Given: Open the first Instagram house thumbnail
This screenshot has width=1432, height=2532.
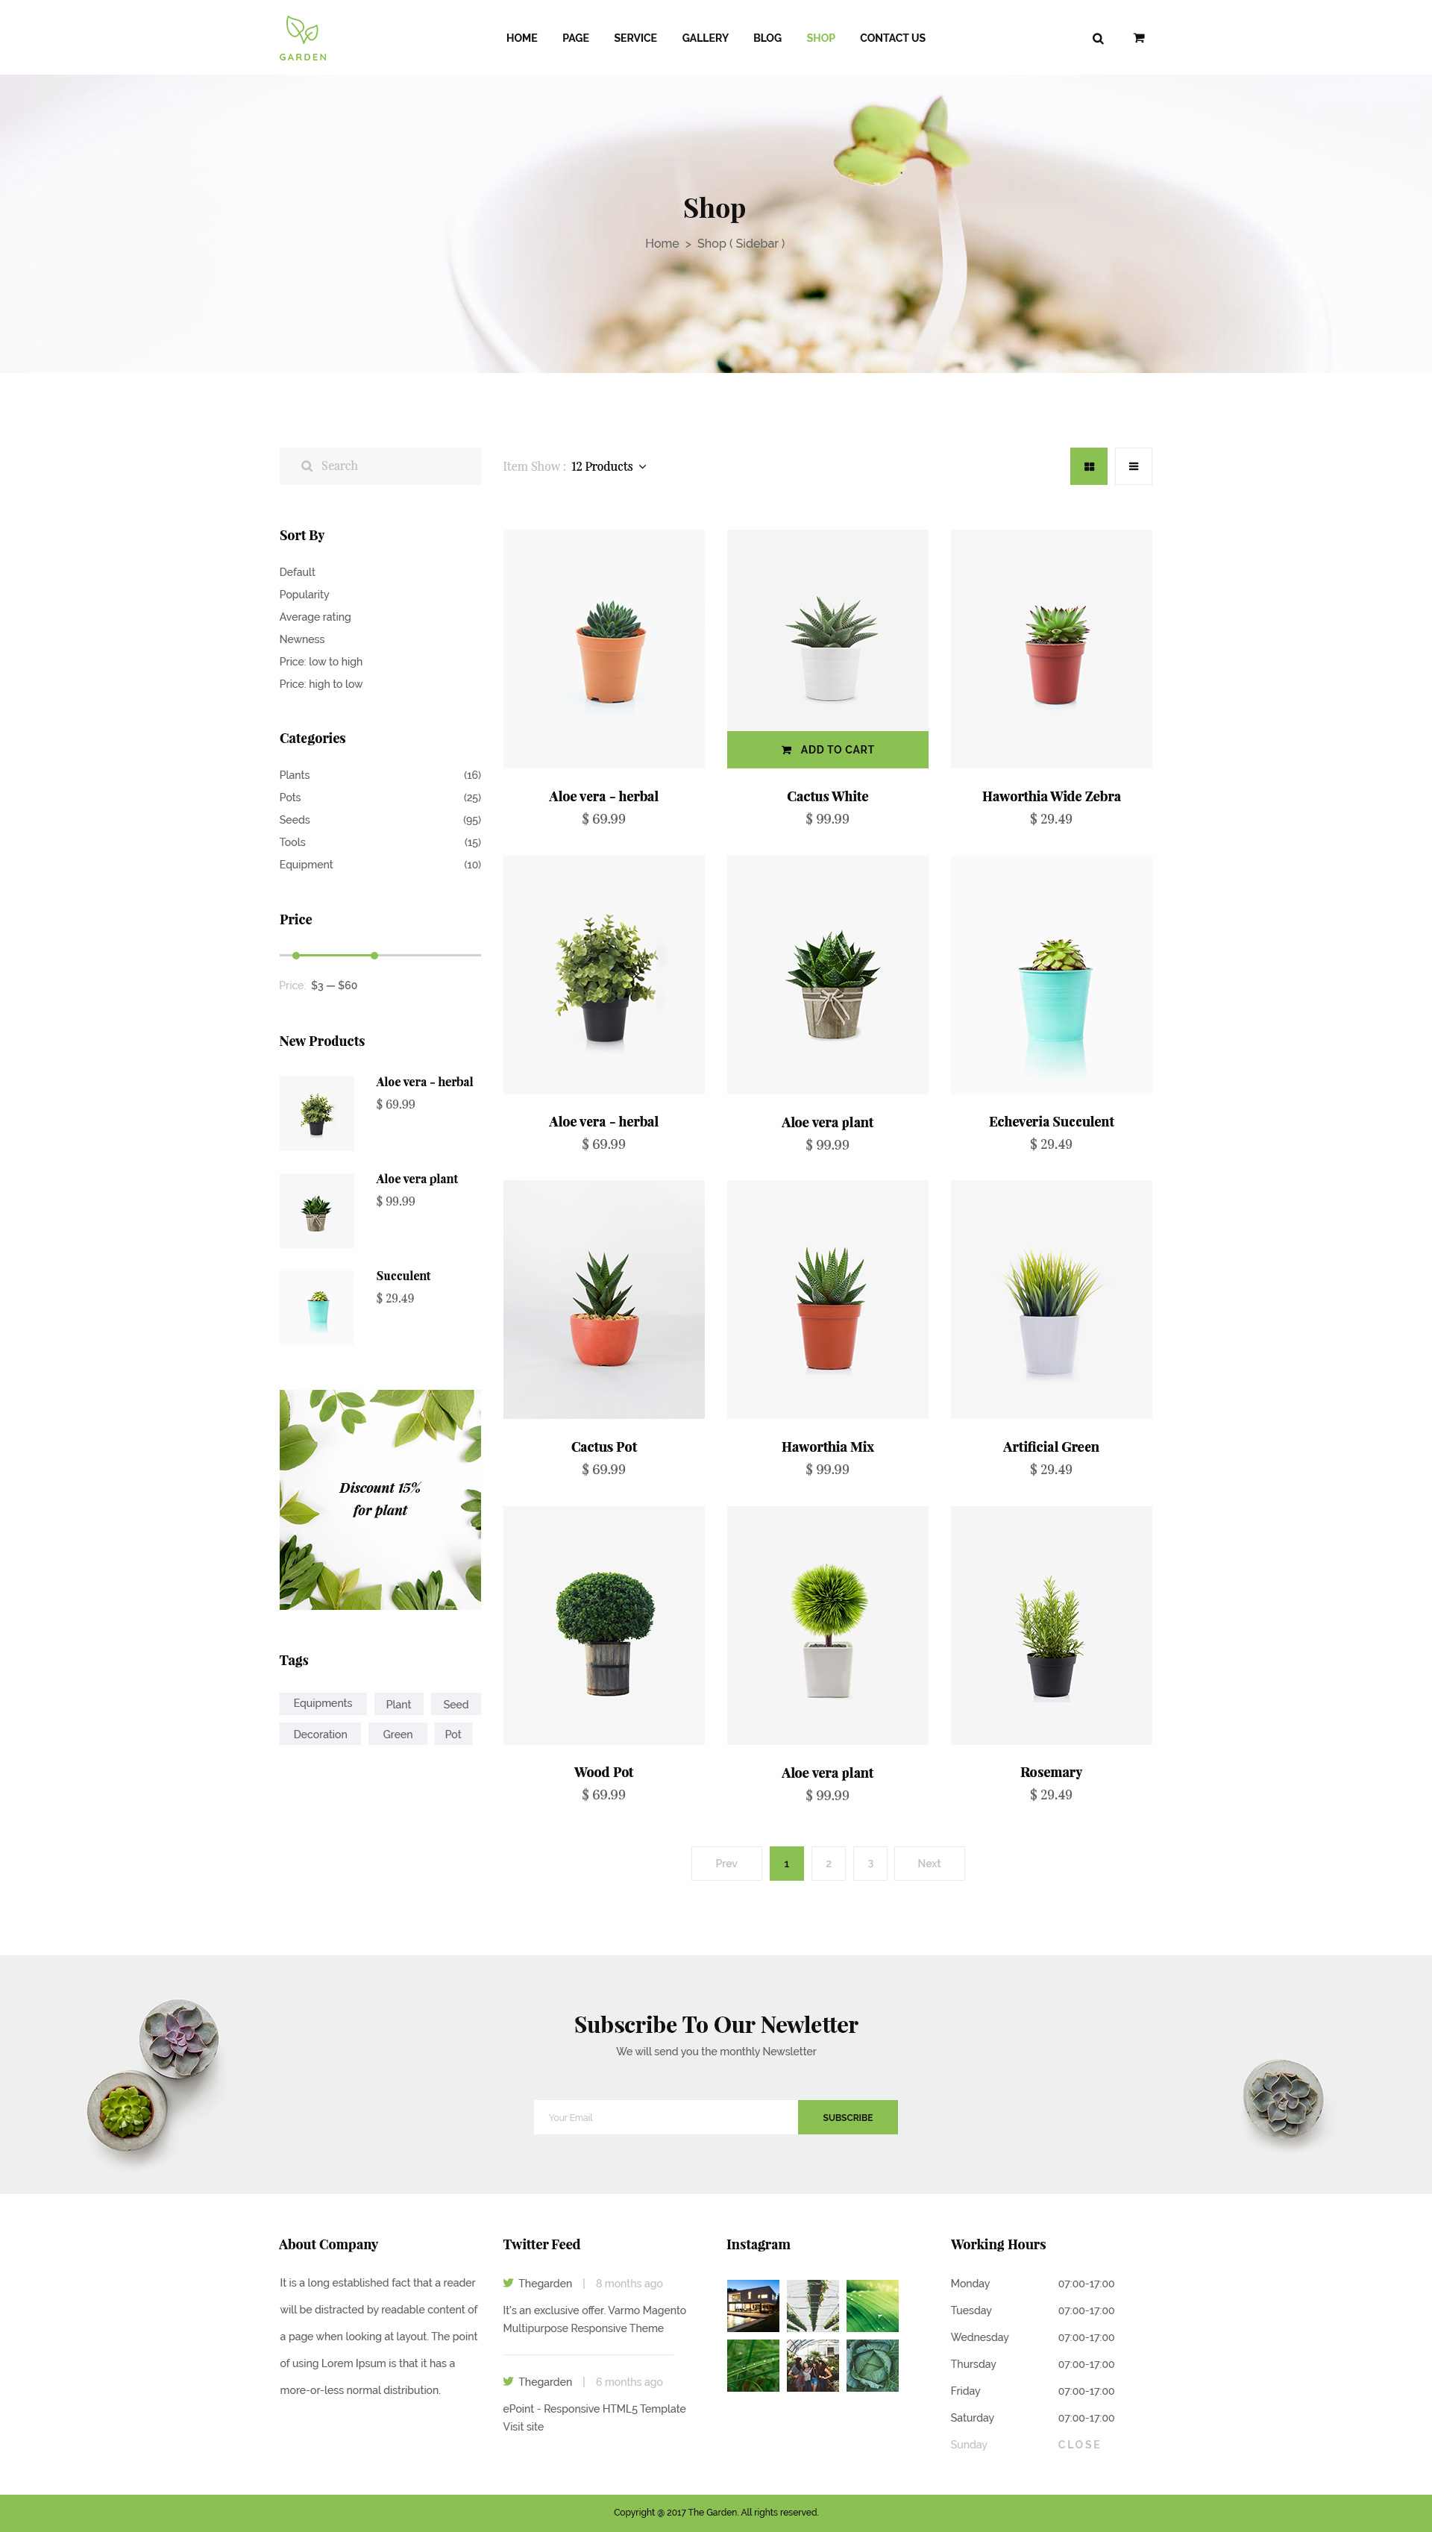Looking at the screenshot, I should pos(753,2306).
